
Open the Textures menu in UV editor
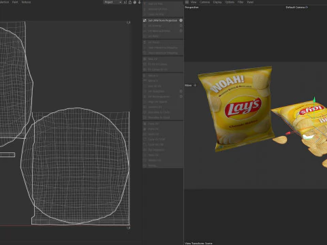[26, 2]
